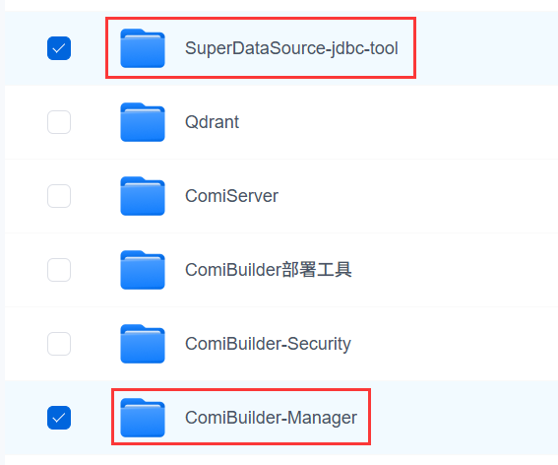Viewport: 558px width, 465px height.
Task: Select the ComiServer folder checkbox
Action: click(59, 196)
